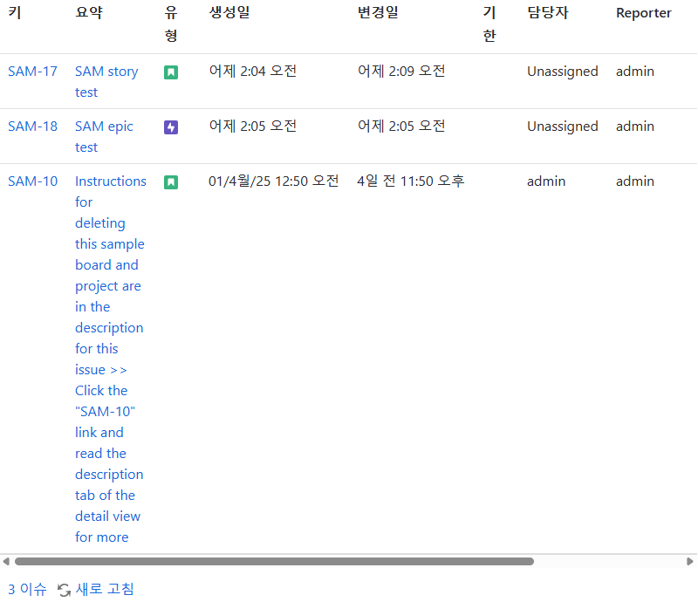
Task: Click 'admin' reporter in SAM-17 row
Action: [635, 72]
